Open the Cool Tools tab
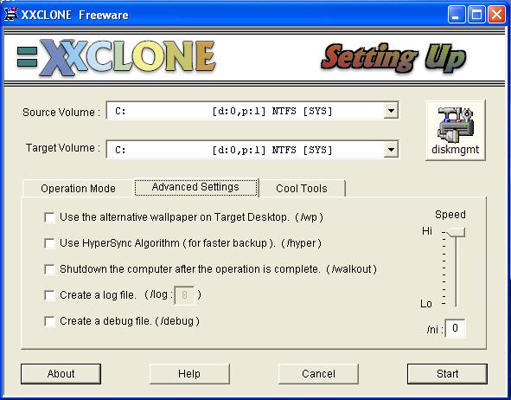Viewport: 511px width, 400px height. (x=302, y=189)
